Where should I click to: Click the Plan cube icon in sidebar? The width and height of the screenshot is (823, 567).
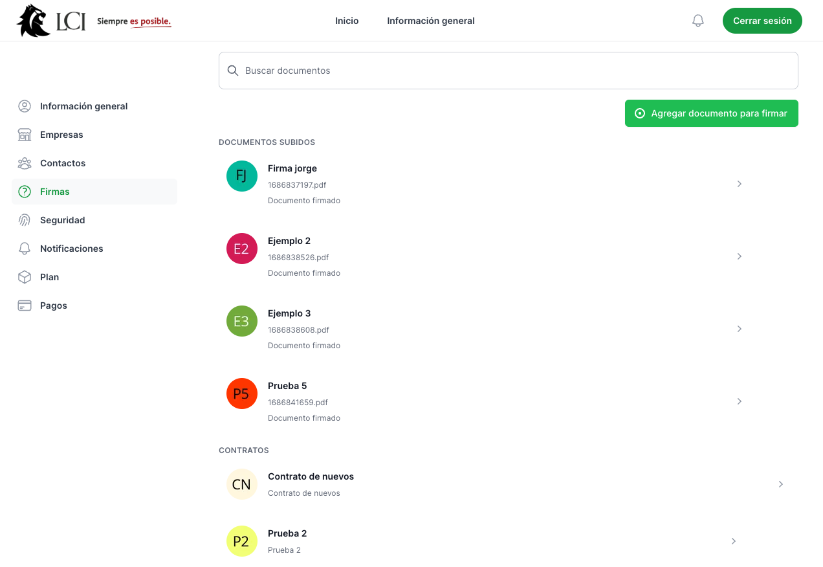25,277
